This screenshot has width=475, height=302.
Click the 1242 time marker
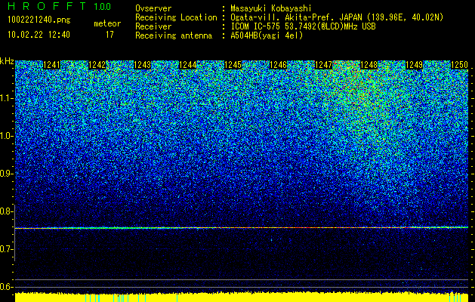[x=97, y=65]
